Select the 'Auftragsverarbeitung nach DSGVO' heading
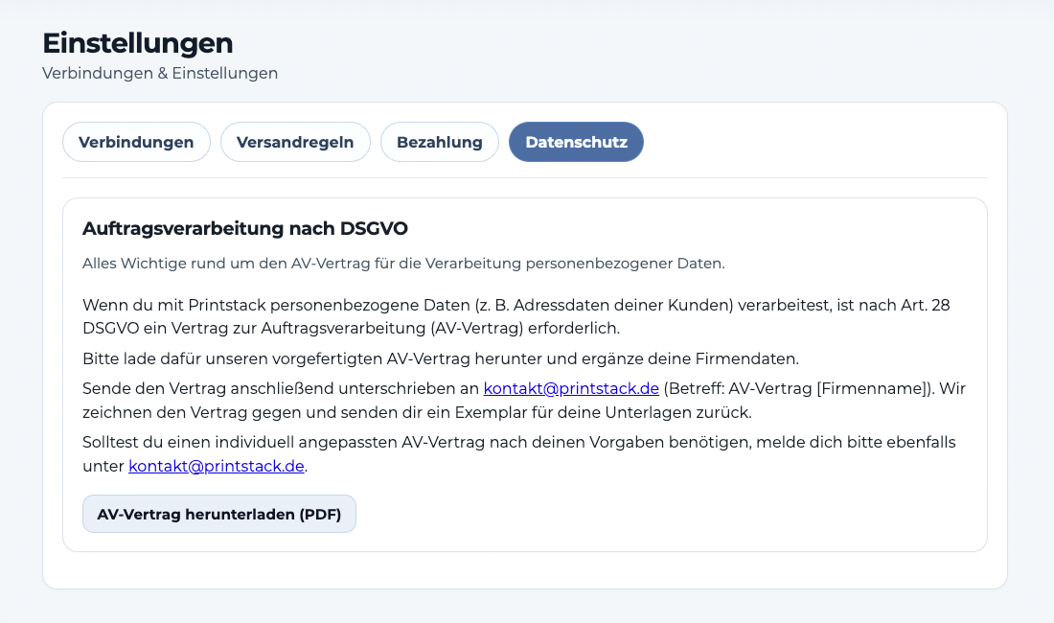The image size is (1054, 623). coord(244,228)
